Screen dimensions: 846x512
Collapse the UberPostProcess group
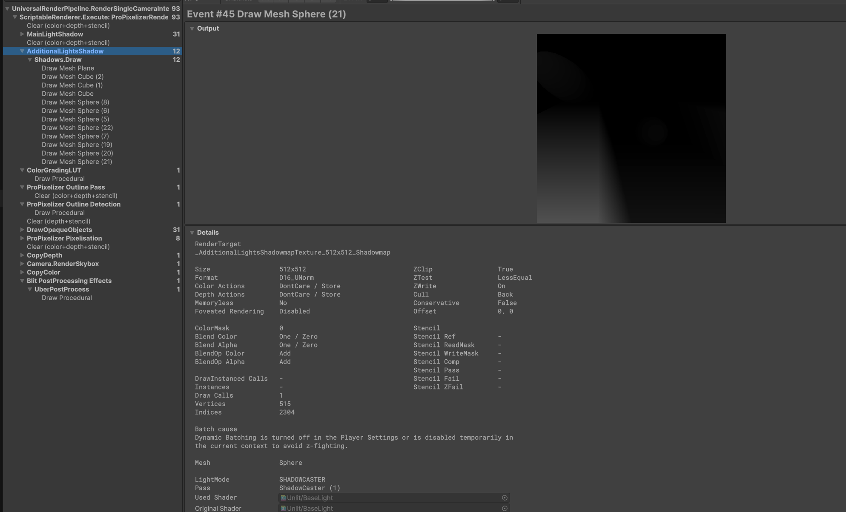pos(30,289)
